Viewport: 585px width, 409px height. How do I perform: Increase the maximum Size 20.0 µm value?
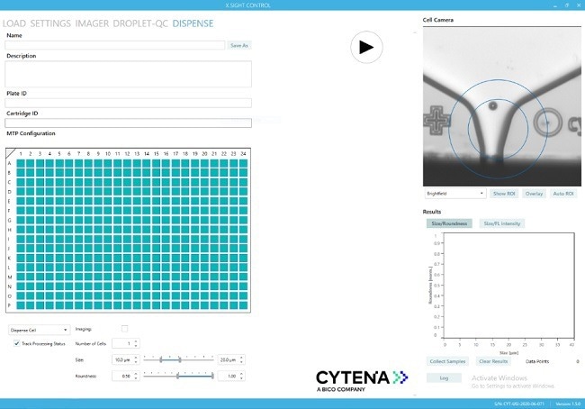242,358
